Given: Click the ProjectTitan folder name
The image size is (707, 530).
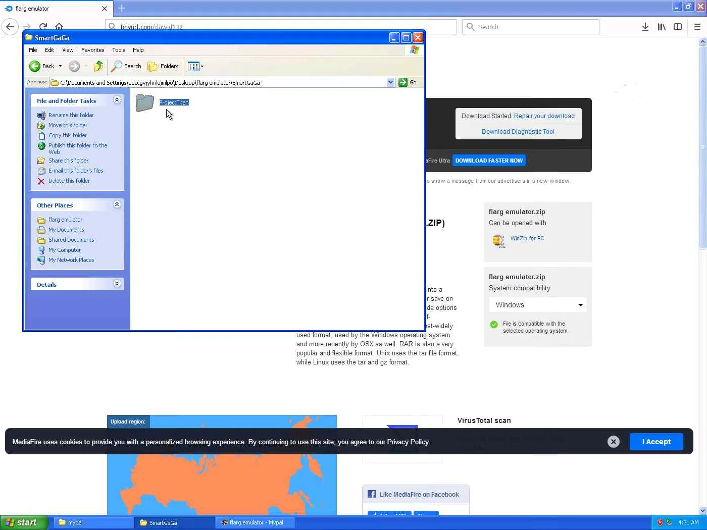Looking at the screenshot, I should point(174,102).
